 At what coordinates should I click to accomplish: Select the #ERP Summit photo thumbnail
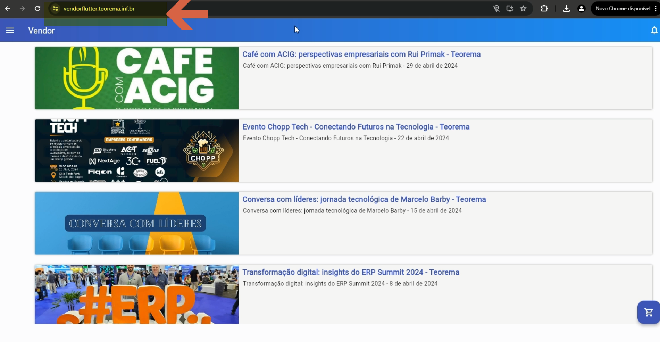coord(137,294)
